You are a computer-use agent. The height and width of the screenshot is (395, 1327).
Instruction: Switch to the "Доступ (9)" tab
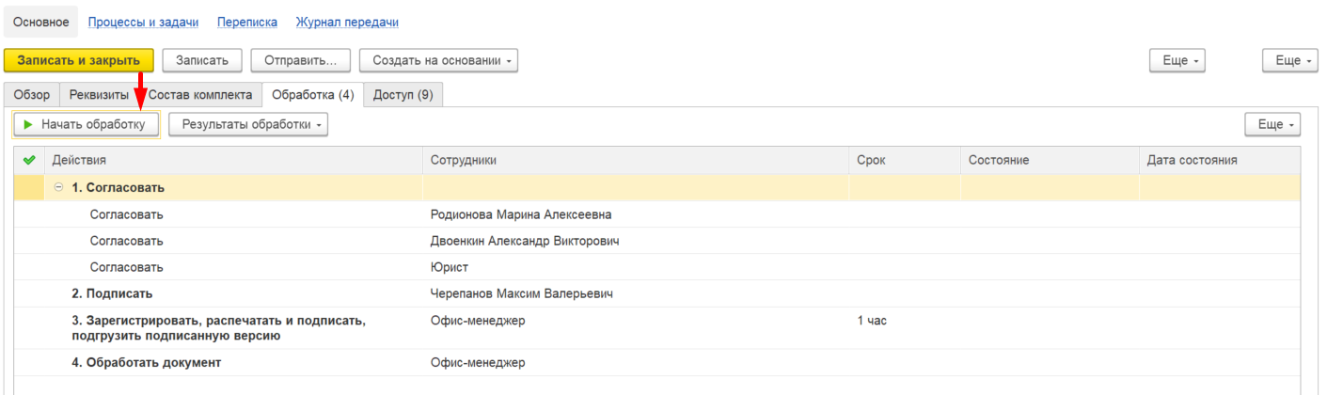403,95
